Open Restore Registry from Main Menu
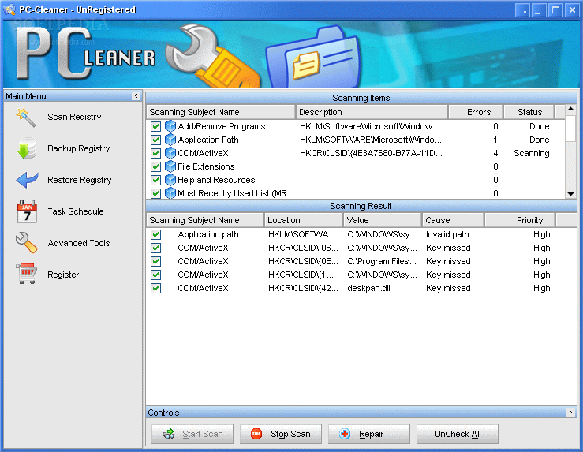Viewport: 583px width, 452px height. click(79, 180)
